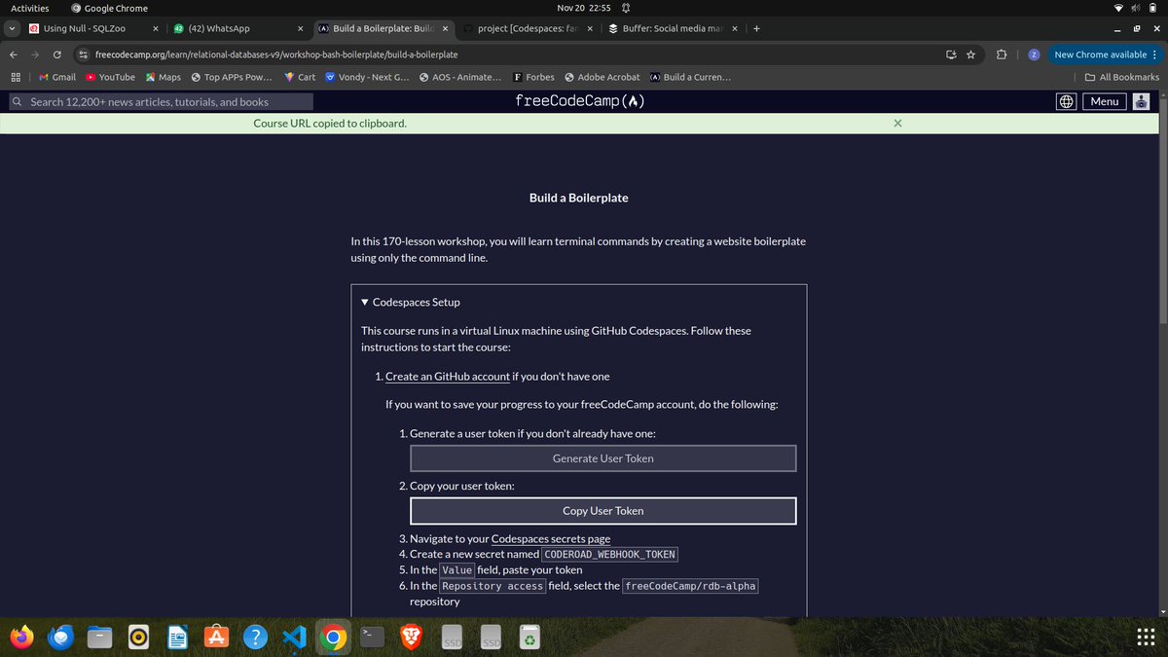This screenshot has width=1168, height=657.
Task: Click Activities in top bar
Action: pos(29,8)
